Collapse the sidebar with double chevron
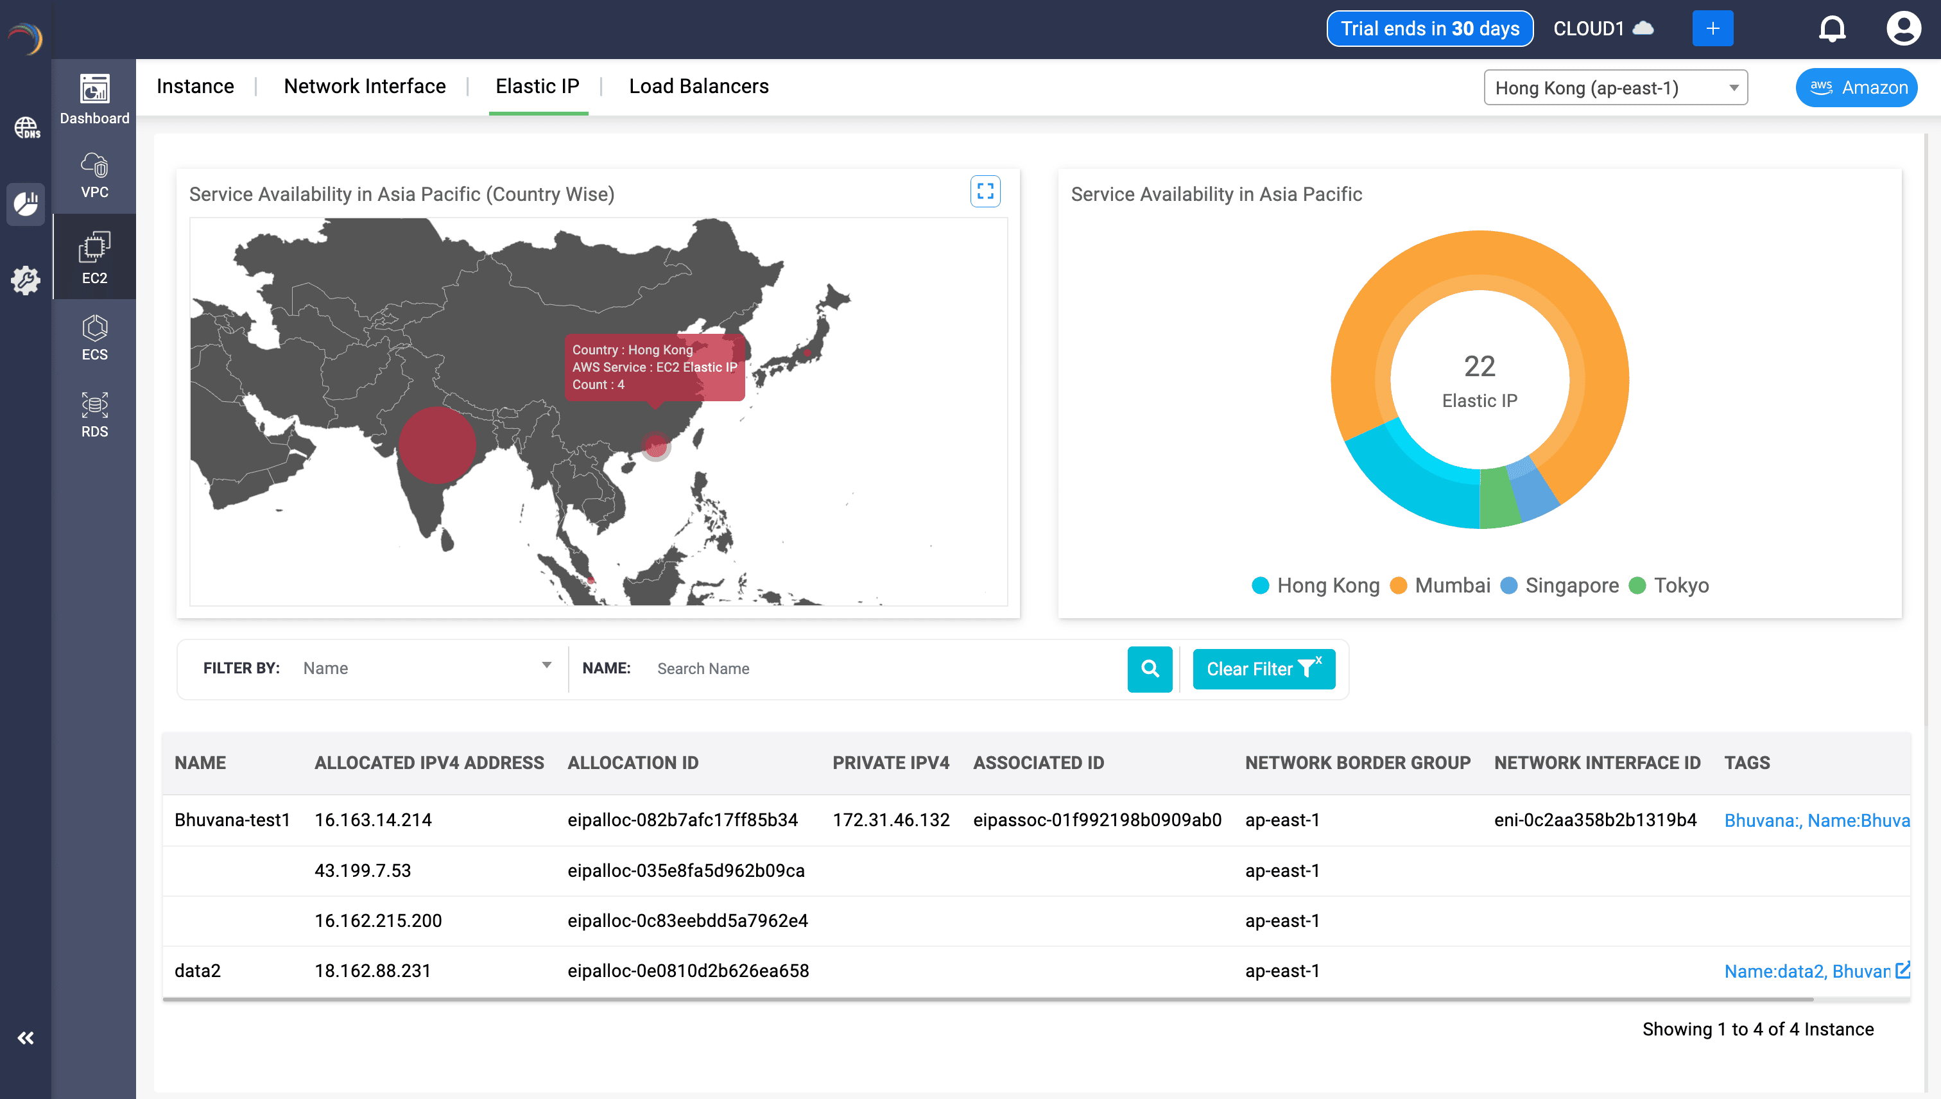Viewport: 1941px width, 1099px height. (x=26, y=1038)
